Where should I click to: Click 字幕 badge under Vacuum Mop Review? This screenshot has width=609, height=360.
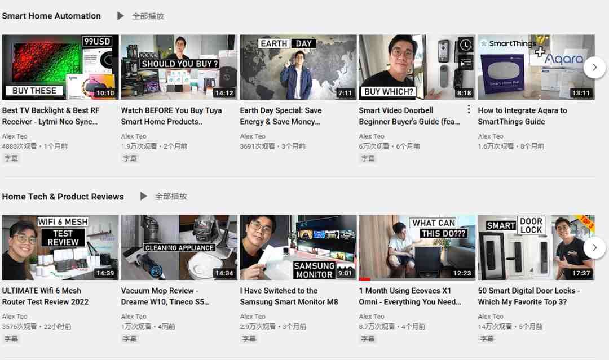click(x=130, y=339)
